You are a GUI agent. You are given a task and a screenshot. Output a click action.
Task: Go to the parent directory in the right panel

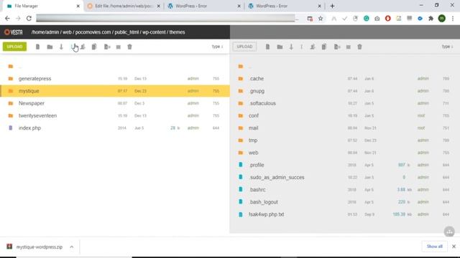pos(345,67)
